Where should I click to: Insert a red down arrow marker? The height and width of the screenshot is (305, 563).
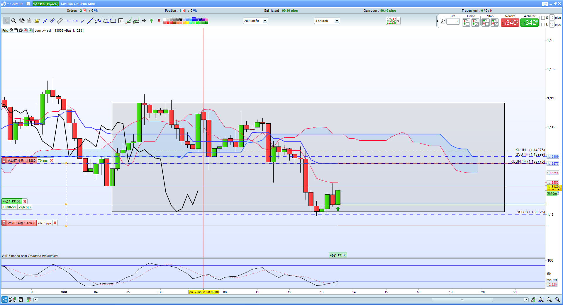click(159, 21)
